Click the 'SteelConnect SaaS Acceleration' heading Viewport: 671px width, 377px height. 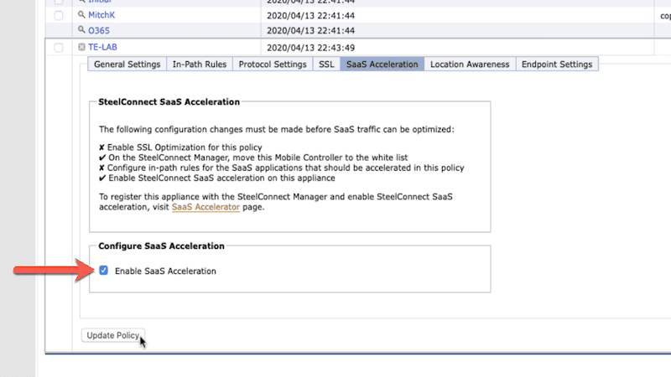coord(169,101)
